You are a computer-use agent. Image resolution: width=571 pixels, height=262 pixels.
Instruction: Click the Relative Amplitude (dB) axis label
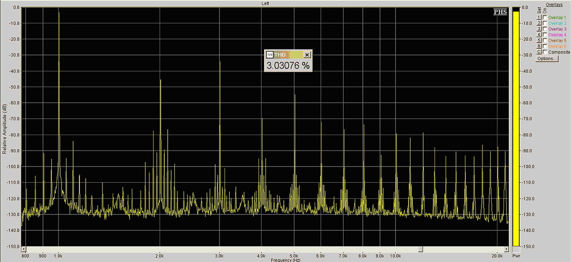[4, 129]
